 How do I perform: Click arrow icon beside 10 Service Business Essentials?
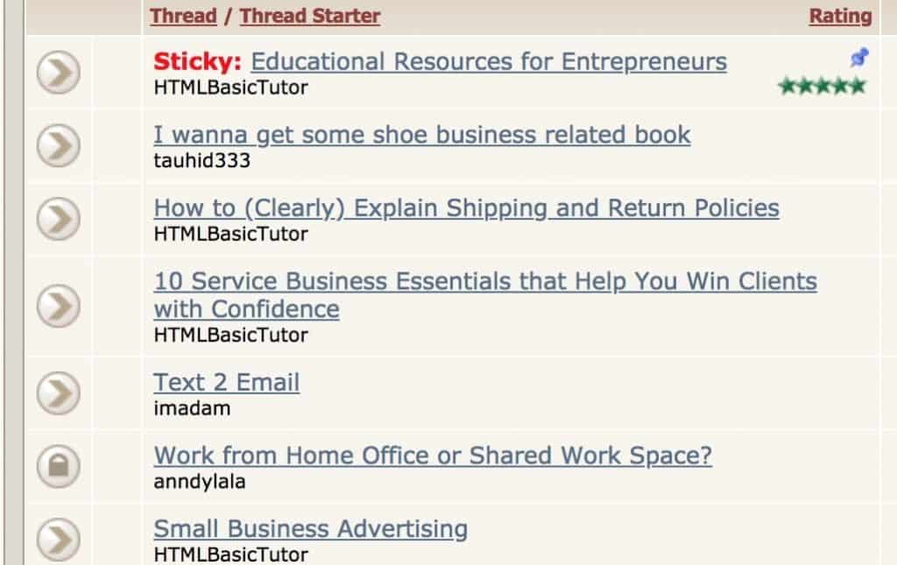point(59,307)
